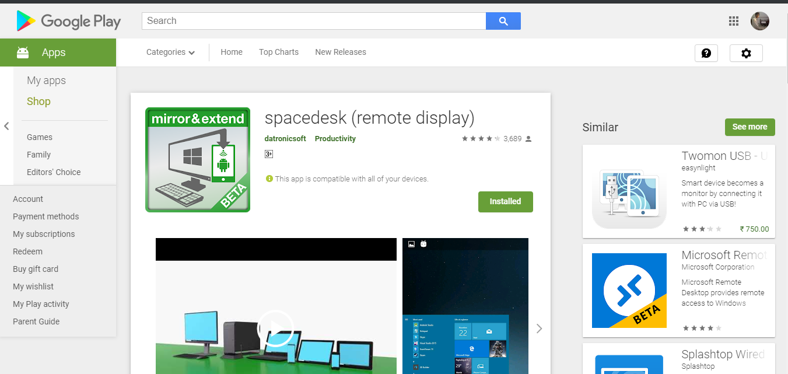The image size is (788, 374).
Task: Click the Android Apps icon in sidebar
Action: pyautogui.click(x=23, y=53)
